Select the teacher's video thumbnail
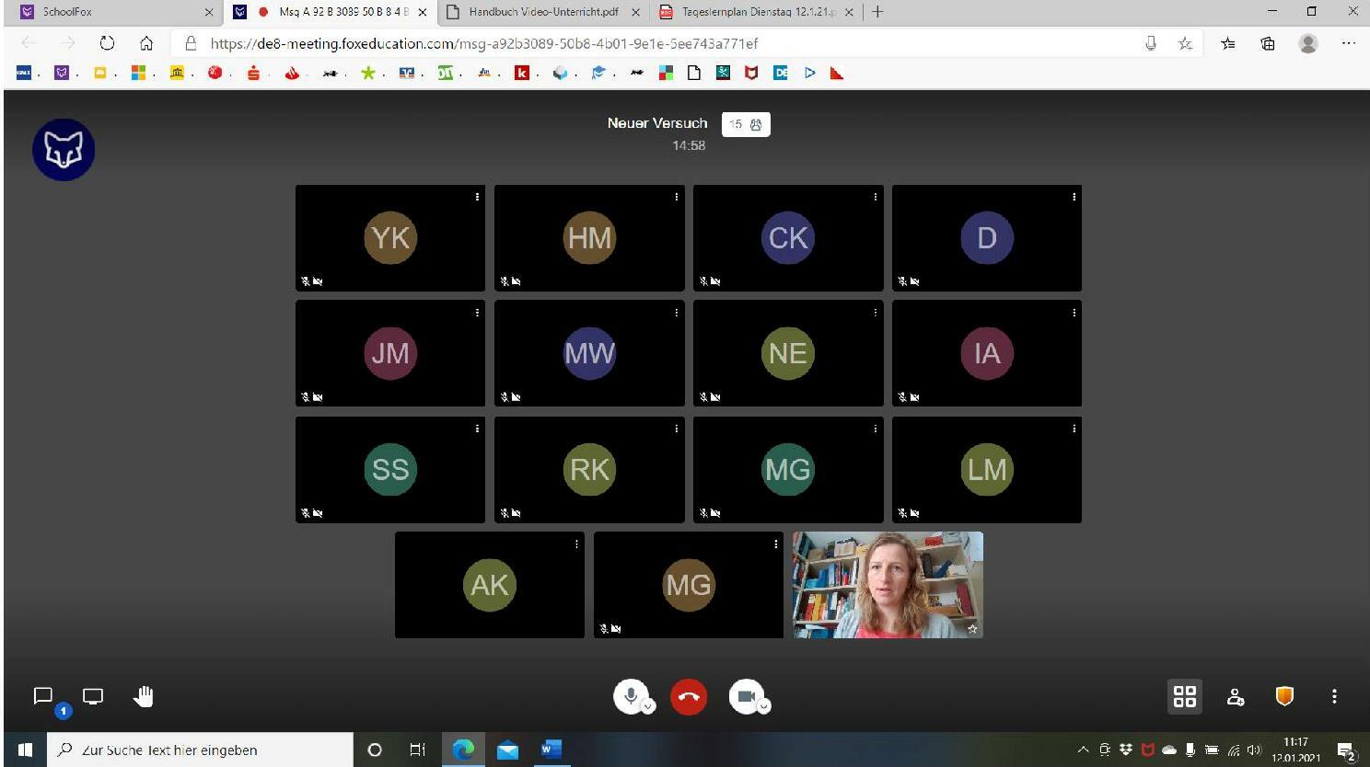 point(888,585)
